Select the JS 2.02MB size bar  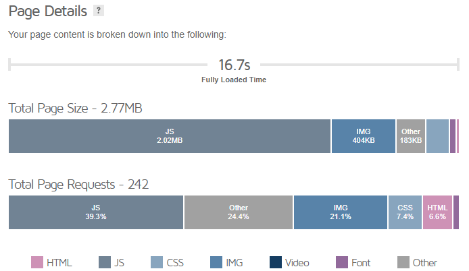tap(170, 136)
